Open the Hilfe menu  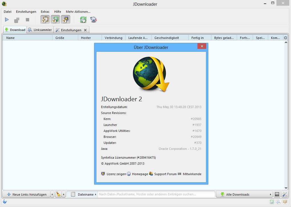(x=58, y=12)
